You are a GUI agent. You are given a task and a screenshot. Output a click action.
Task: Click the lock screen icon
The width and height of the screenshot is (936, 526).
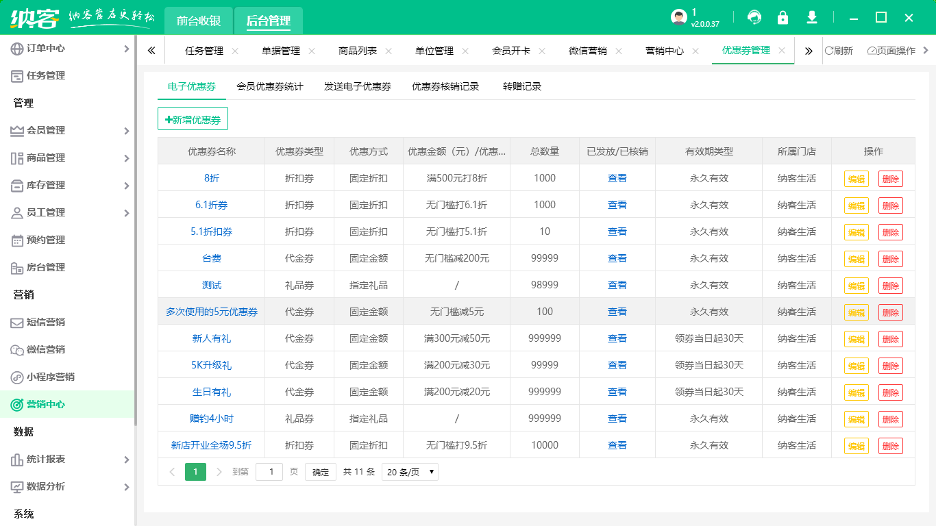tap(783, 18)
